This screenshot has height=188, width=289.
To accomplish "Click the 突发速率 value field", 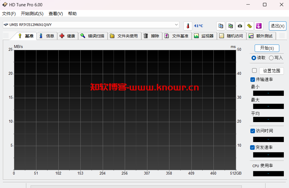I will (268, 155).
